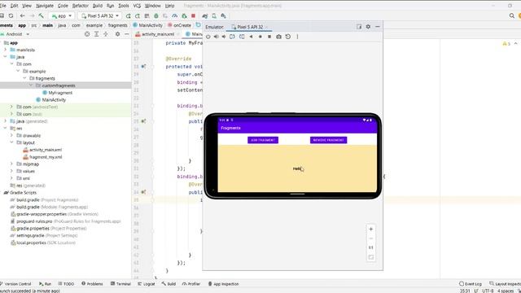Screen dimensions: 521x293
Task: Tap REMOVE FRAGMENT in the emulator
Action: 328,140
